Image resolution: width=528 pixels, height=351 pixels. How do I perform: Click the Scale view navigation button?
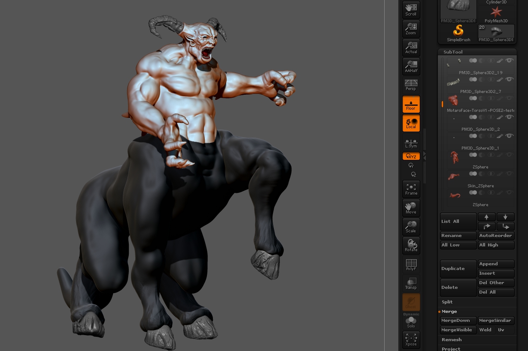click(411, 227)
